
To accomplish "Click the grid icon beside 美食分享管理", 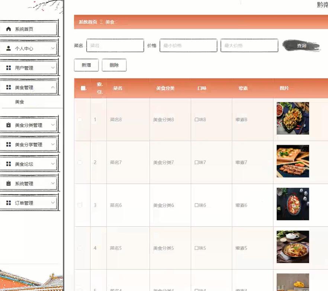I will pyautogui.click(x=9, y=144).
